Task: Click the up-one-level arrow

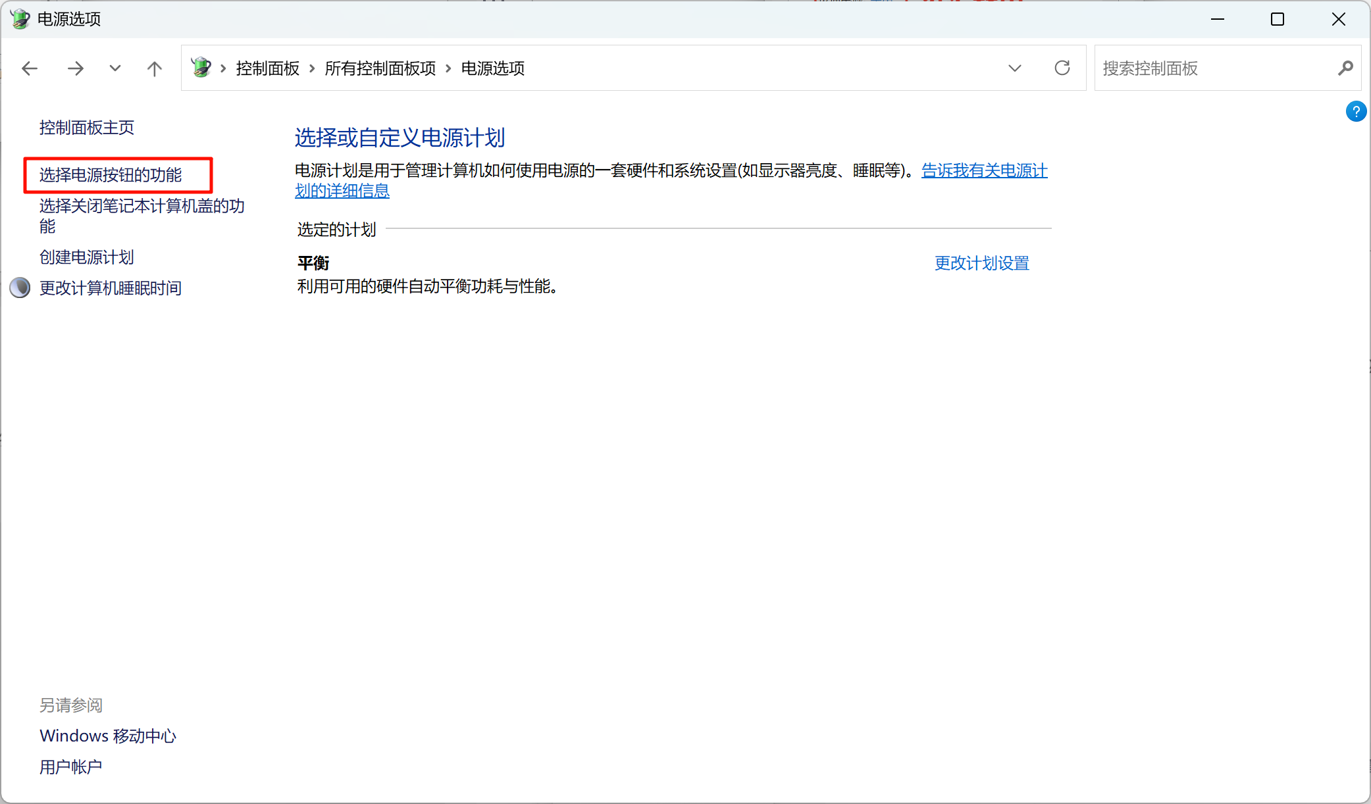Action: point(154,68)
